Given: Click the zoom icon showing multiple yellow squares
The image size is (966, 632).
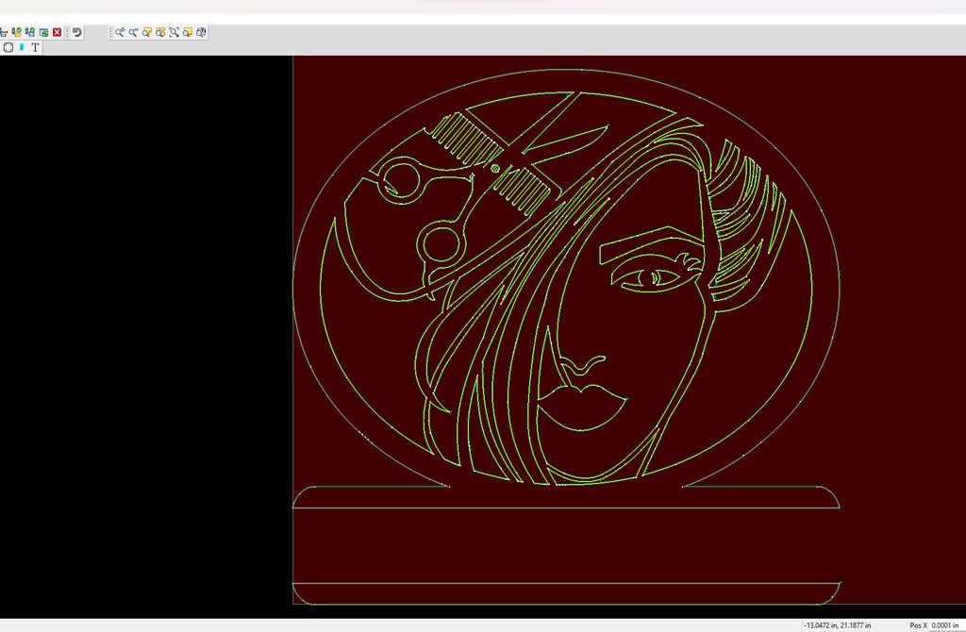Looking at the screenshot, I should (160, 32).
